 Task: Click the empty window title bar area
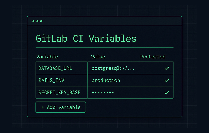click(x=110, y=21)
